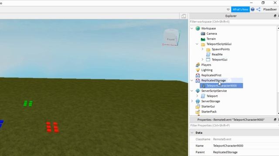Click the ServerScriptService icon
The width and height of the screenshot is (279, 156).
pos(197,91)
